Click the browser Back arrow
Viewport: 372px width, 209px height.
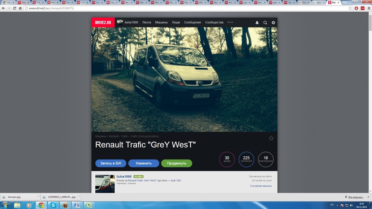click(3, 8)
